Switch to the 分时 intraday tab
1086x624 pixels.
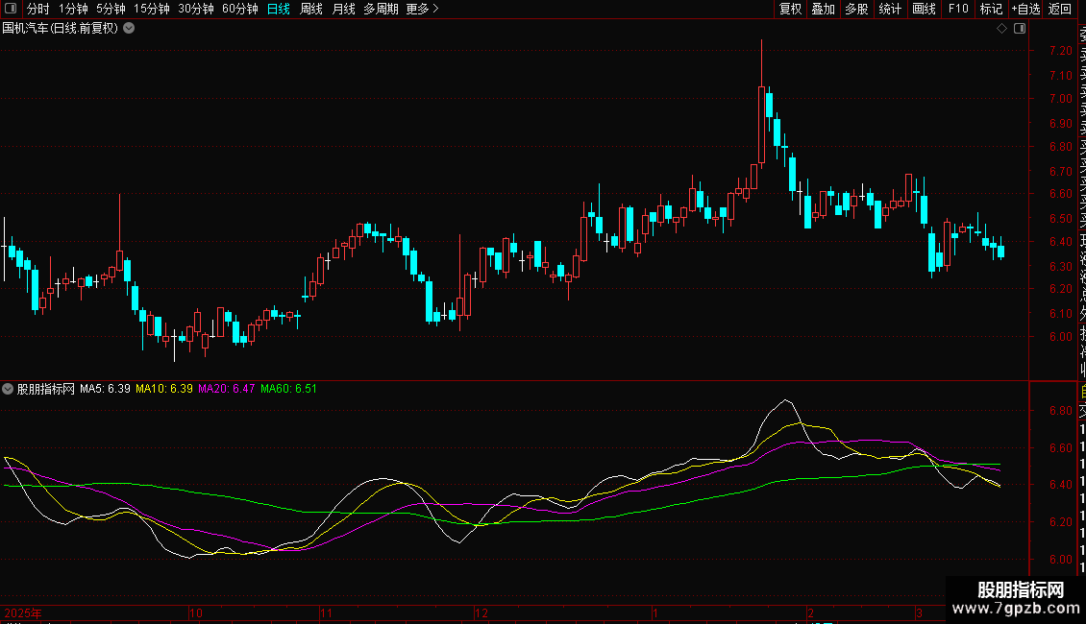pyautogui.click(x=38, y=9)
